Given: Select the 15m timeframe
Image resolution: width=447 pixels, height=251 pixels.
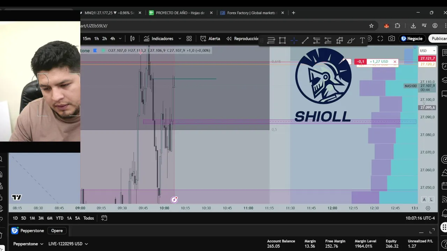Looking at the screenshot, I should 87,39.
